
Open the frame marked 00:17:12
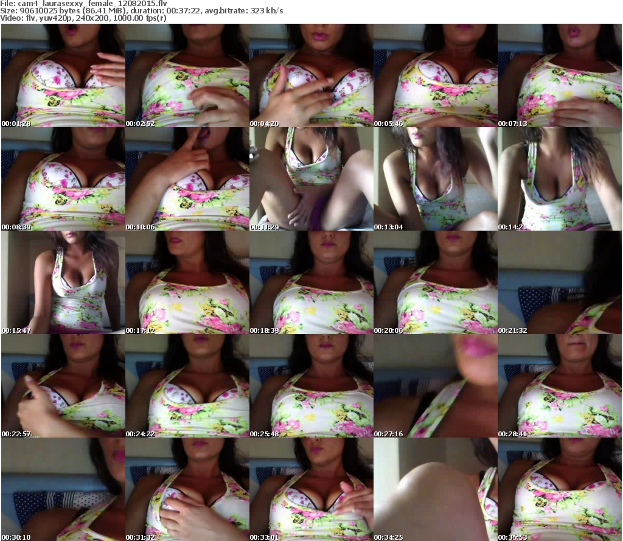(x=187, y=282)
